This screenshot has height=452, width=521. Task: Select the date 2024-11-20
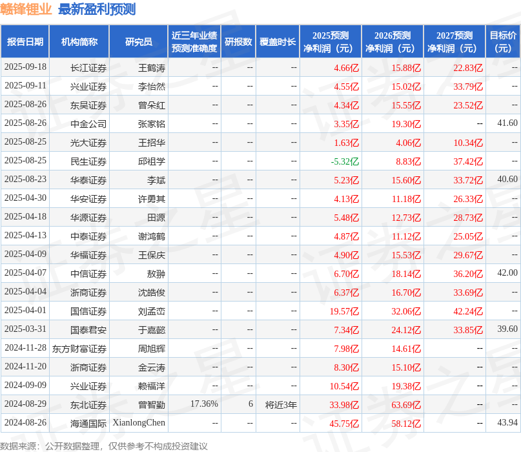click(x=25, y=366)
